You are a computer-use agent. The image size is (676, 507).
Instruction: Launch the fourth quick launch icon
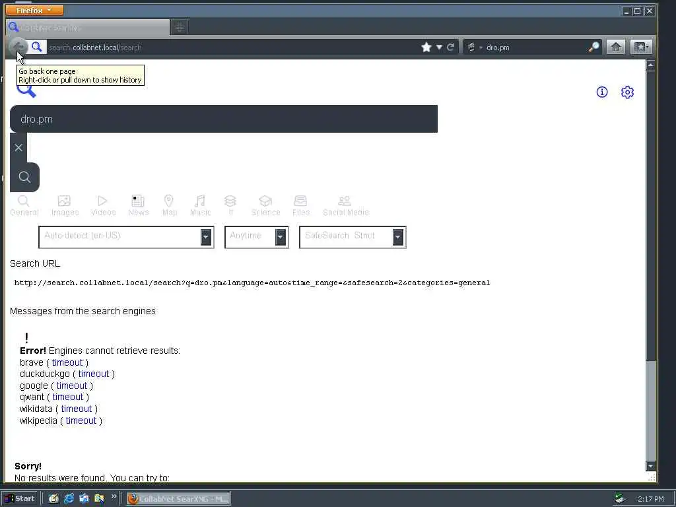click(100, 499)
